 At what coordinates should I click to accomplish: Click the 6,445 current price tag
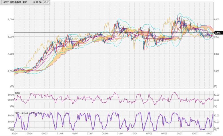(x=218, y=33)
